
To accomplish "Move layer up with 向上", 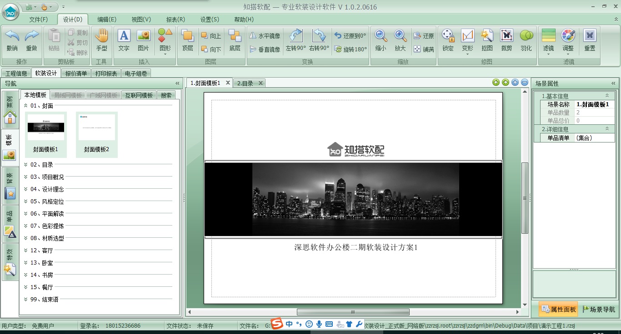I will click(211, 36).
